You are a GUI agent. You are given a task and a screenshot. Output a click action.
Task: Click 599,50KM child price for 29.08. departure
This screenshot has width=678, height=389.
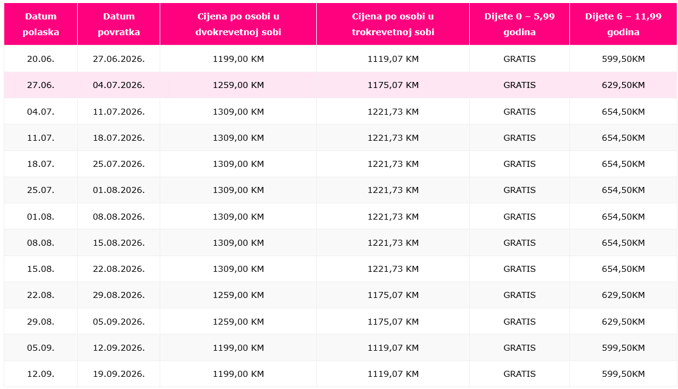coord(623,322)
